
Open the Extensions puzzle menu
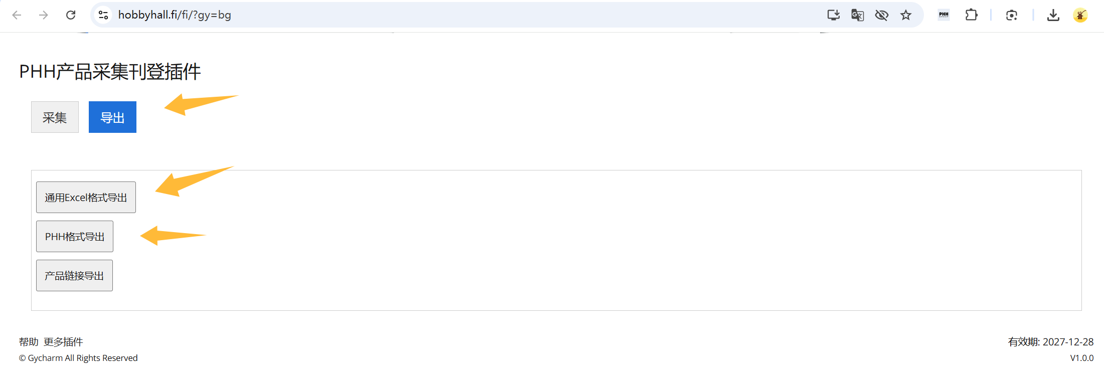click(972, 15)
